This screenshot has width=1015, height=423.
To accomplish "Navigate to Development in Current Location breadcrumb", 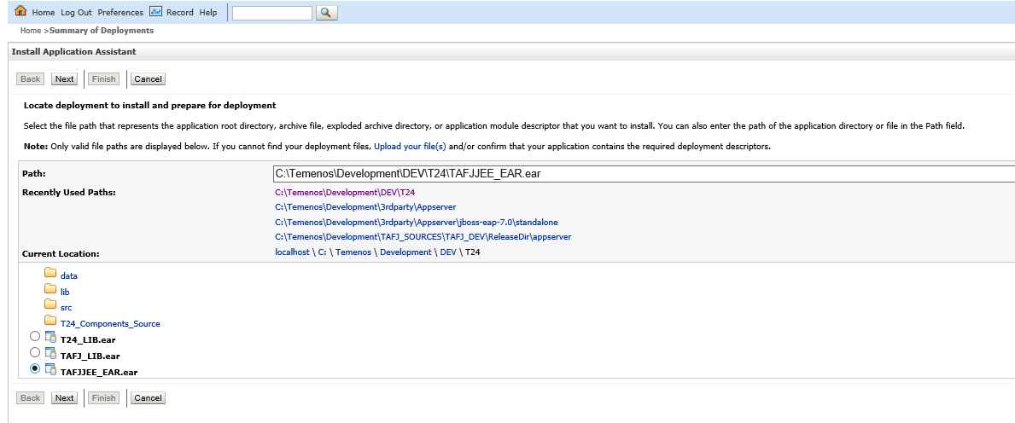I will coord(405,252).
